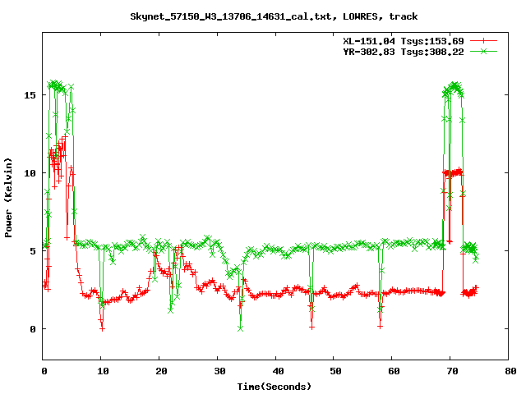Click red data marker at zero near 46 seconds
This screenshot has width=526, height=394.
[x=312, y=328]
